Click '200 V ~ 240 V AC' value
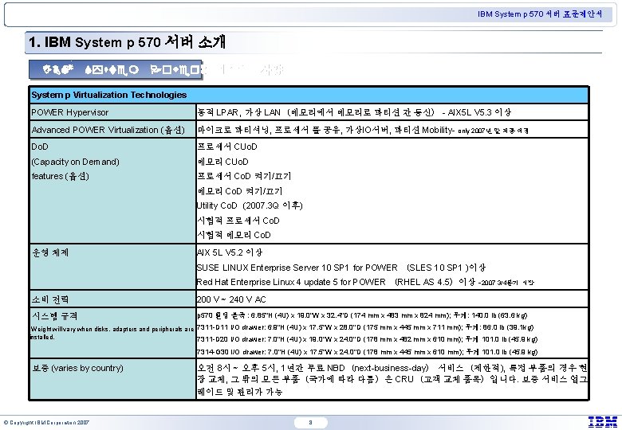Screen dimensions: 622x430 [231, 299]
